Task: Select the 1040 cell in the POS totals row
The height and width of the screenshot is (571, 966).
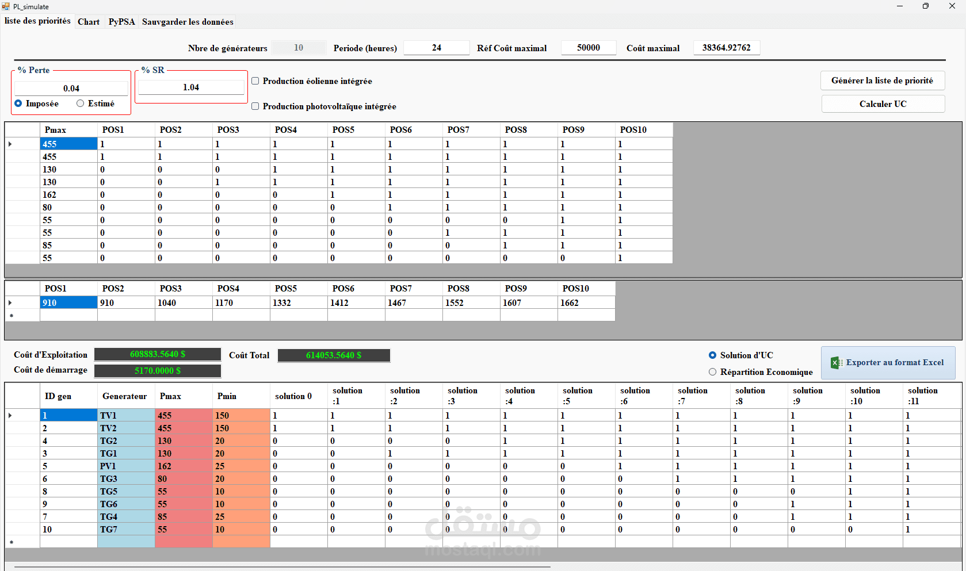Action: (x=184, y=303)
